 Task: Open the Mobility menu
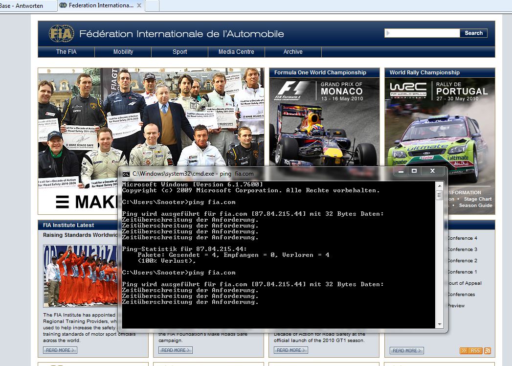click(x=123, y=52)
